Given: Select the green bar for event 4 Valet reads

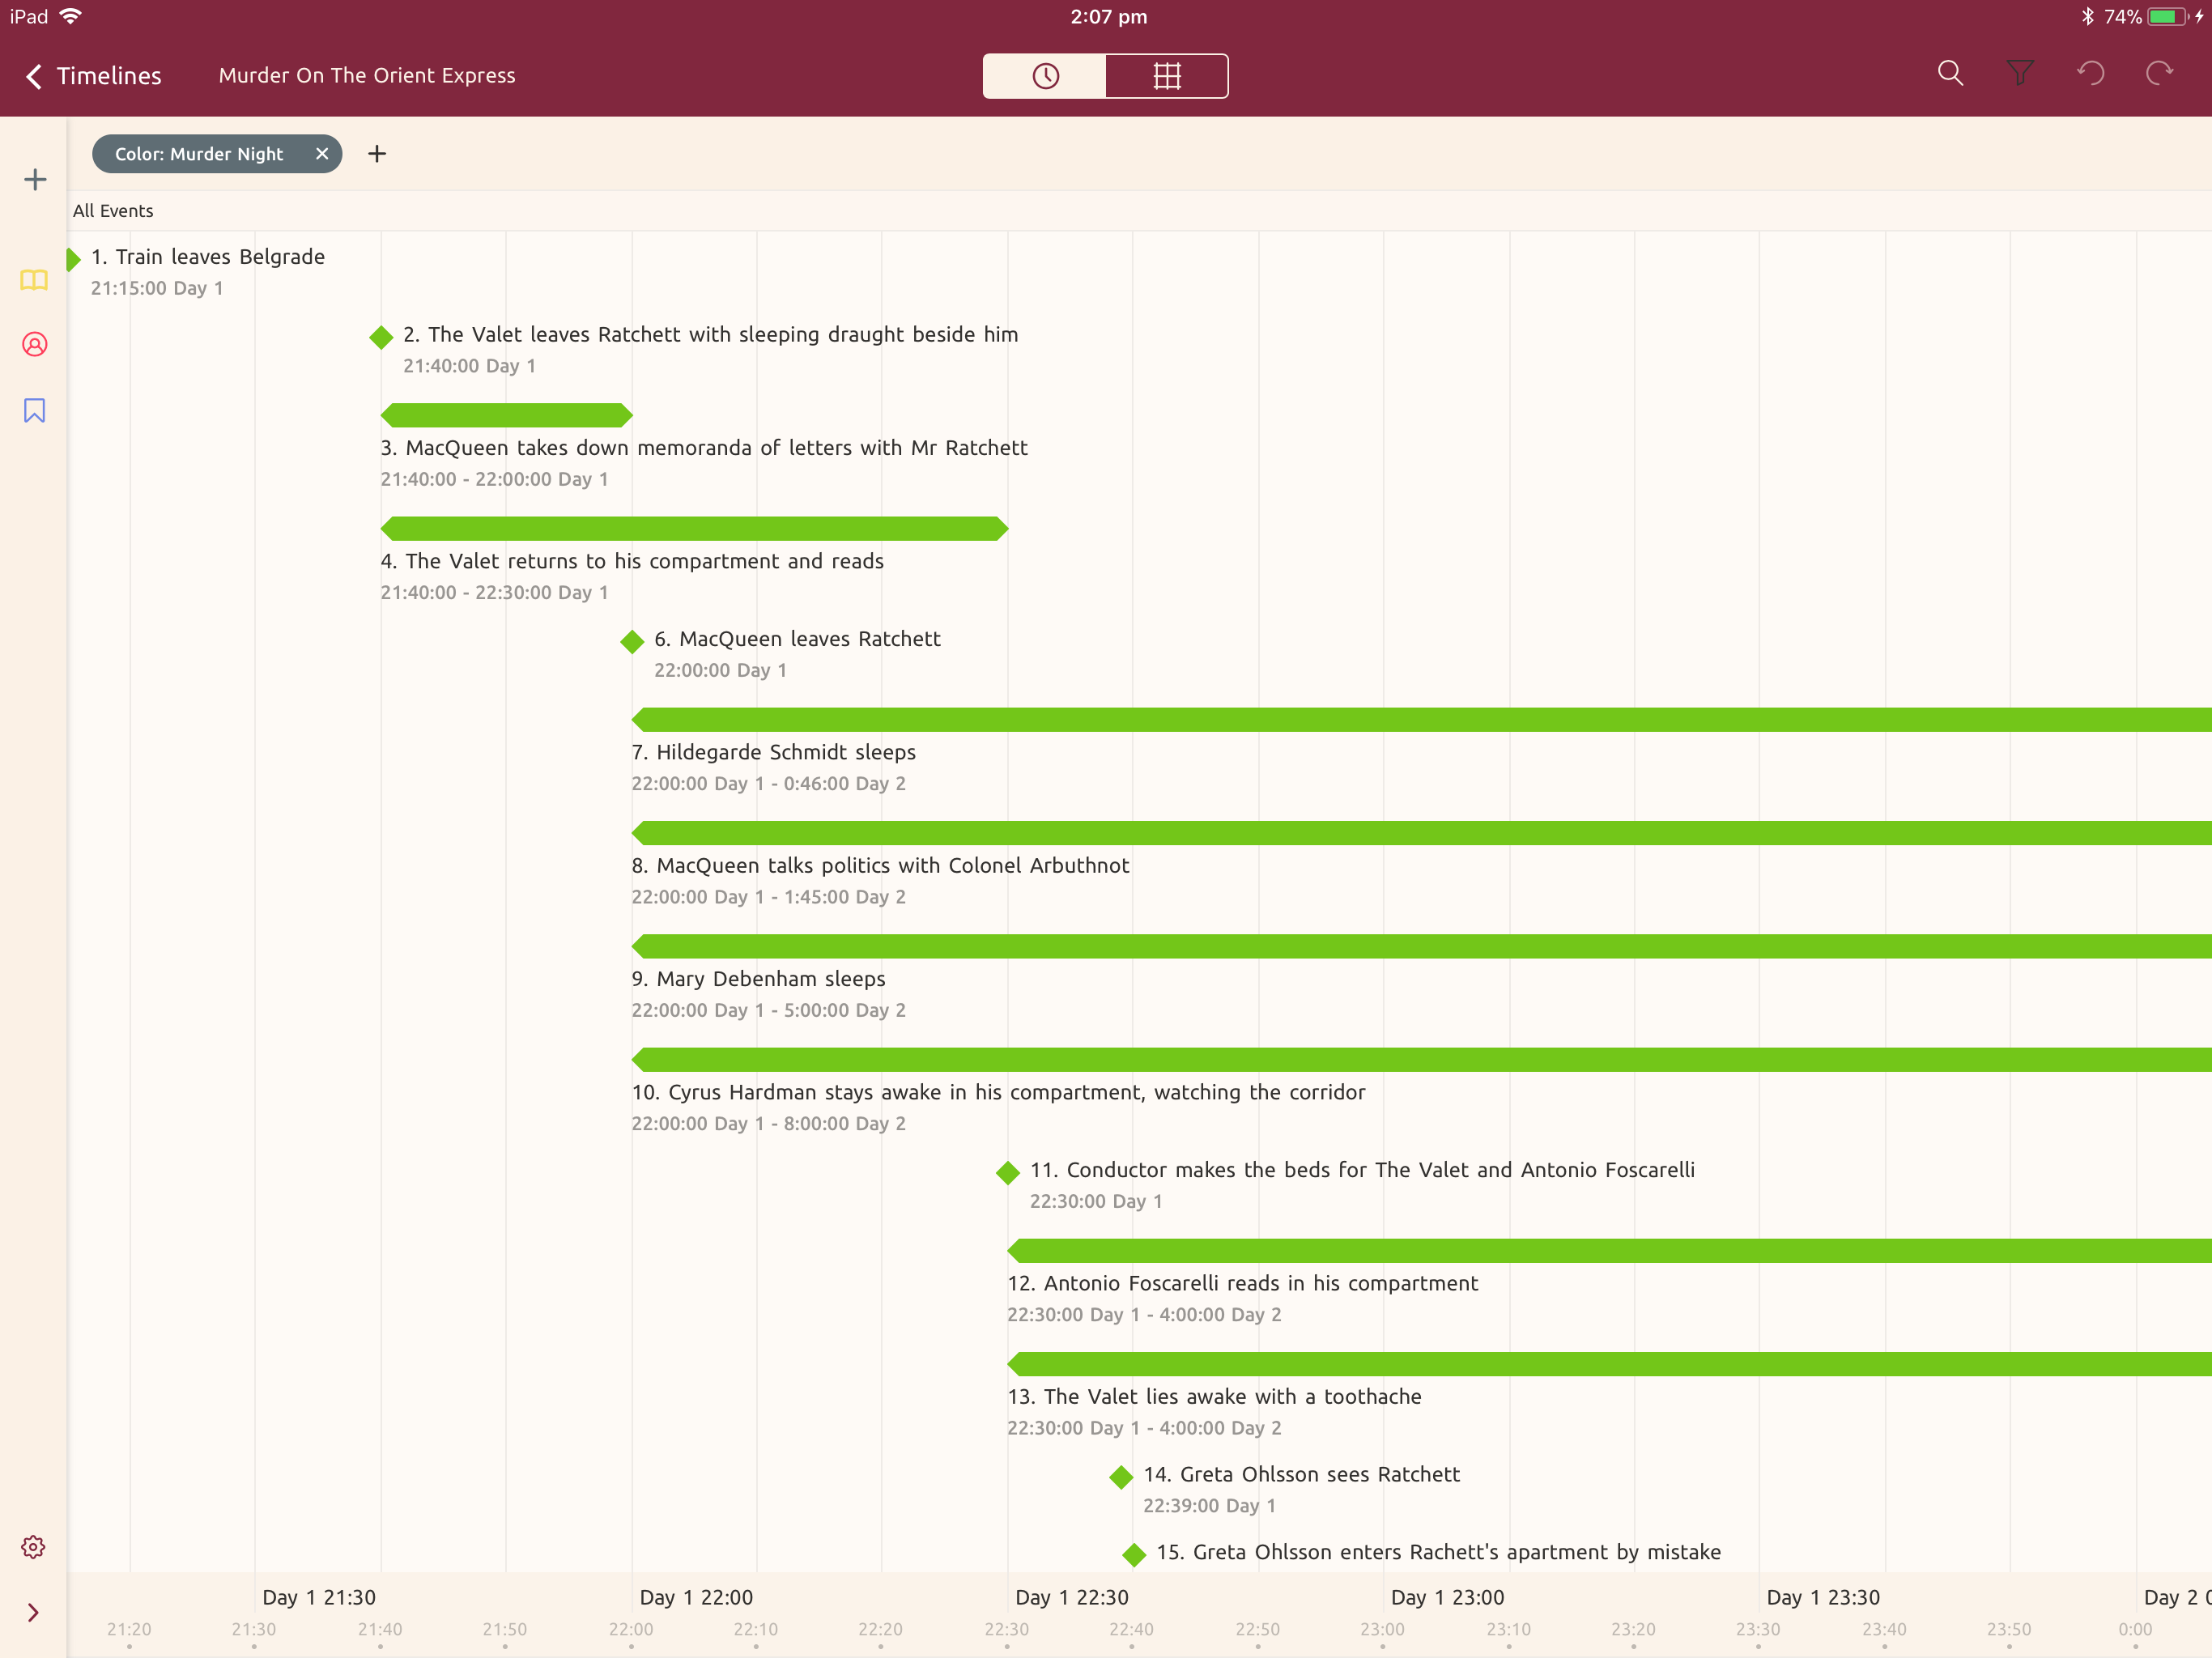Looking at the screenshot, I should [x=694, y=529].
